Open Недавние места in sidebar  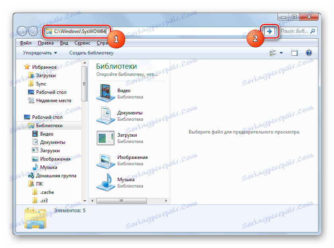click(53, 101)
